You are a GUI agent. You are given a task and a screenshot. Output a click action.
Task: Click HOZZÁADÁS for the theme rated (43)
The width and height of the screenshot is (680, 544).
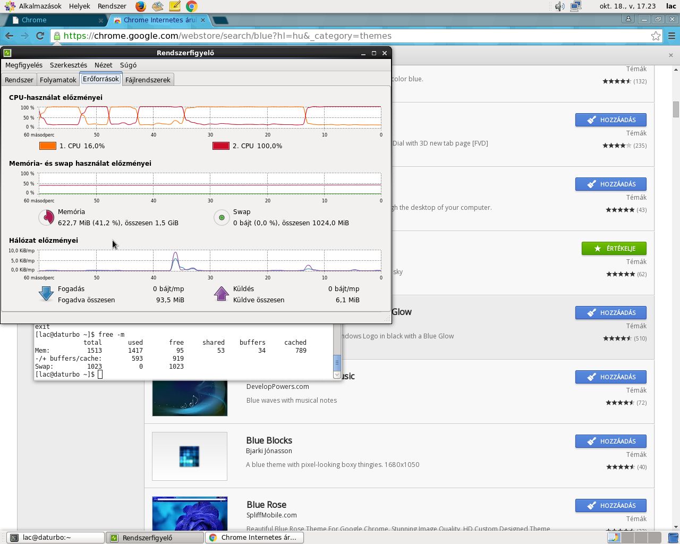point(611,184)
